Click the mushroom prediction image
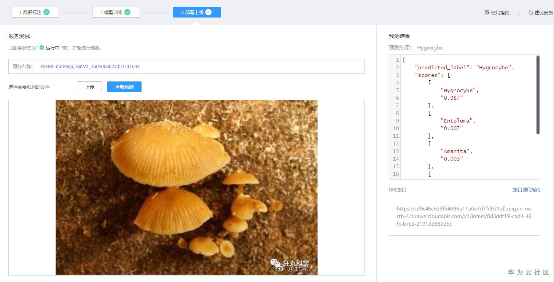The width and height of the screenshot is (554, 282). pos(187,187)
